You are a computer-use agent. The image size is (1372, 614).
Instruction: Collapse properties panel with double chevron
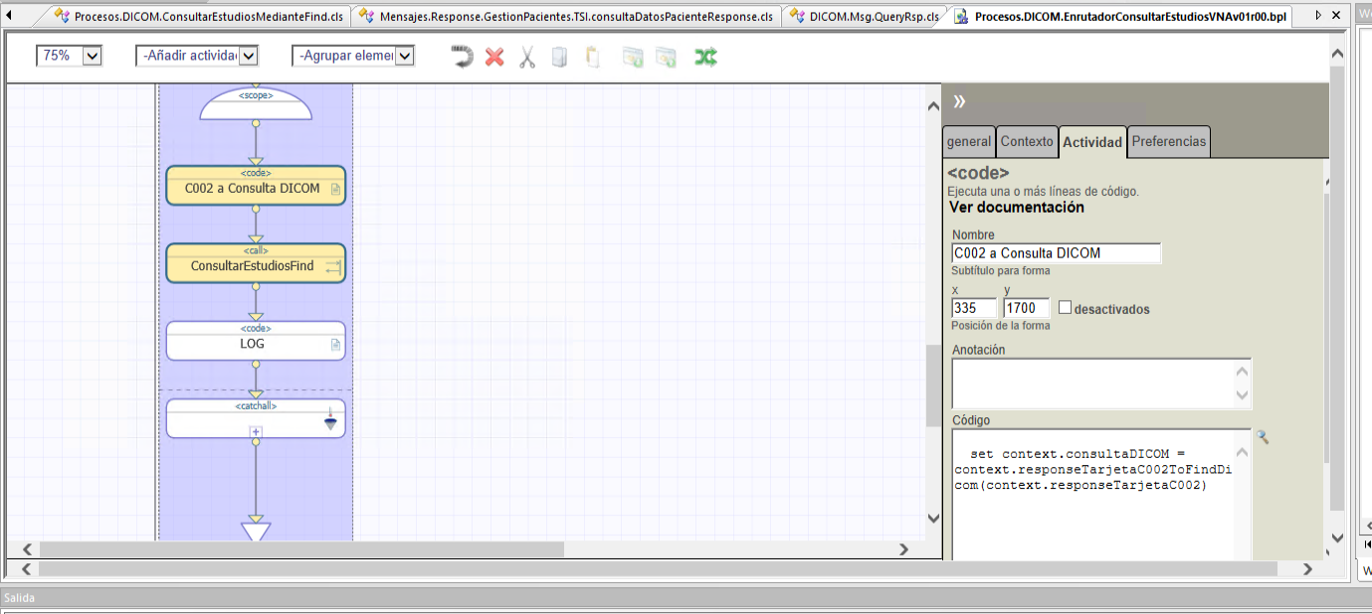(960, 101)
